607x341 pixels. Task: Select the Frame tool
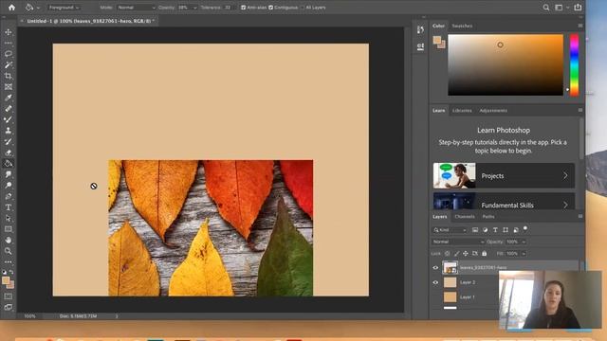[x=9, y=86]
